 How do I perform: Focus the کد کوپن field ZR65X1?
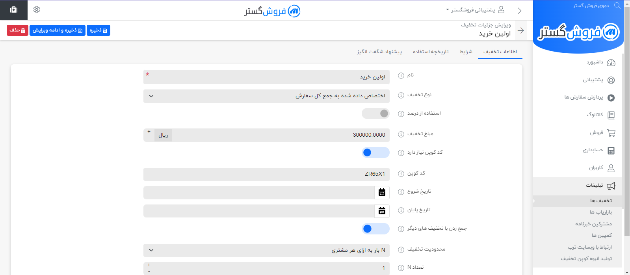[x=266, y=174]
